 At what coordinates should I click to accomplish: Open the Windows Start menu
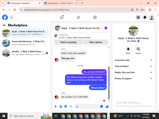click(x=3, y=116)
